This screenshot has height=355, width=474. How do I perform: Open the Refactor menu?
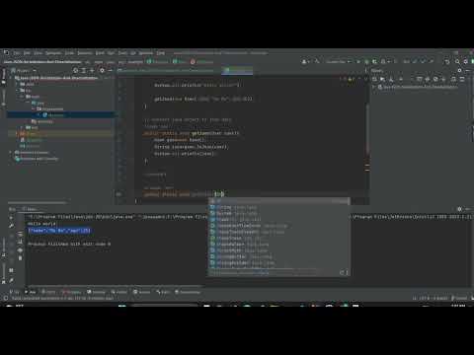[85, 53]
